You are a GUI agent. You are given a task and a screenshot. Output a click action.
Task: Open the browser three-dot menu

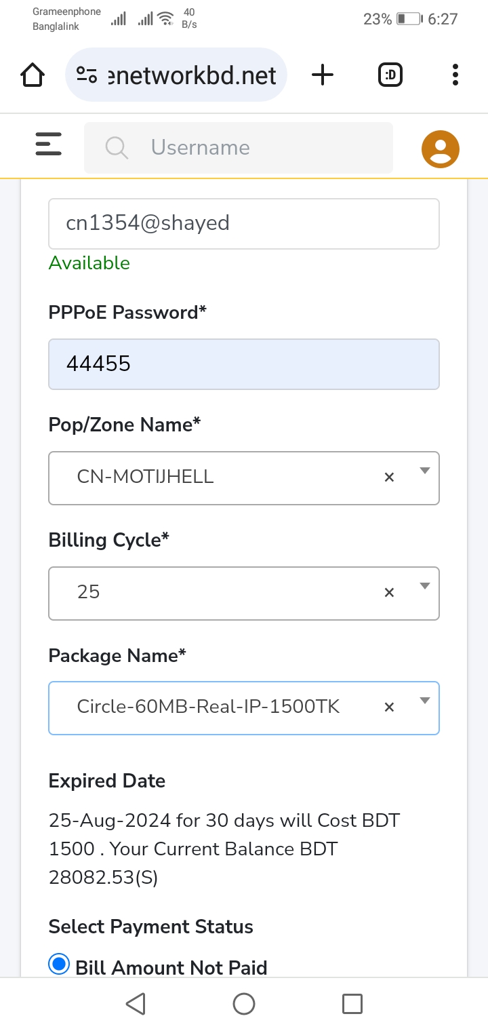(455, 75)
